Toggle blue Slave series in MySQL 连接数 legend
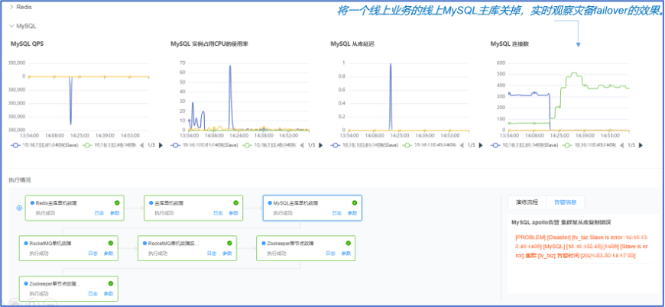The width and height of the screenshot is (665, 307). pyautogui.click(x=525, y=145)
